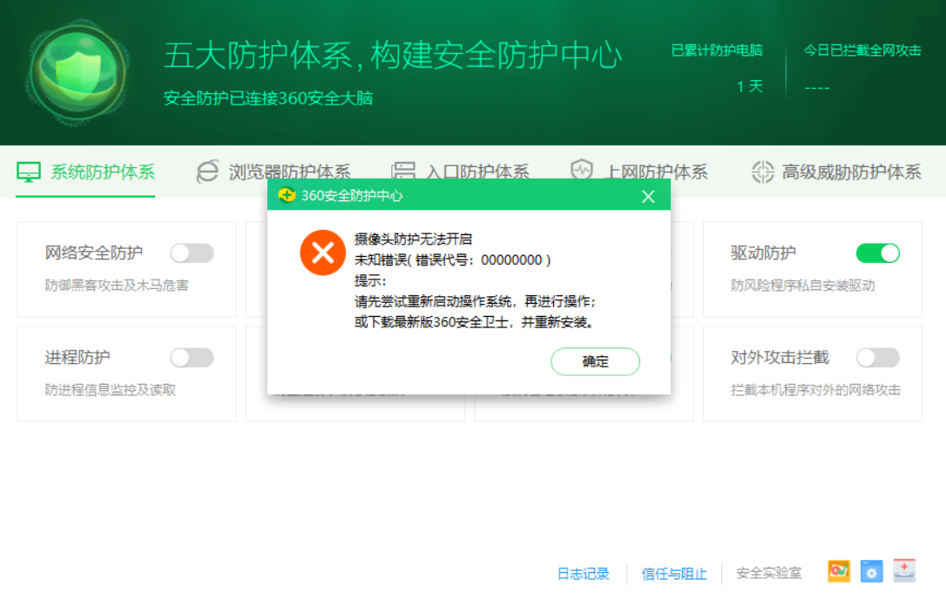Click the system protection monitor icon

click(x=29, y=172)
